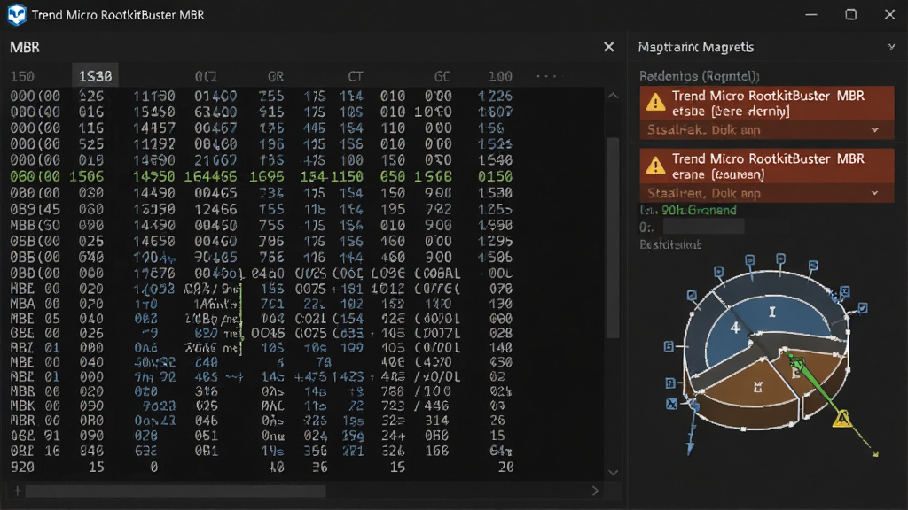Click the Trend Micro logo in the title bar
This screenshot has width=908, height=510.
(17, 14)
